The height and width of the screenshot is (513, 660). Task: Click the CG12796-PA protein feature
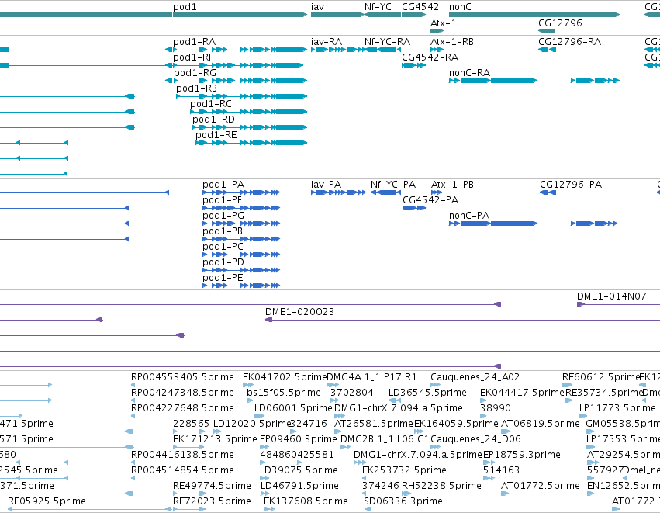coord(548,192)
